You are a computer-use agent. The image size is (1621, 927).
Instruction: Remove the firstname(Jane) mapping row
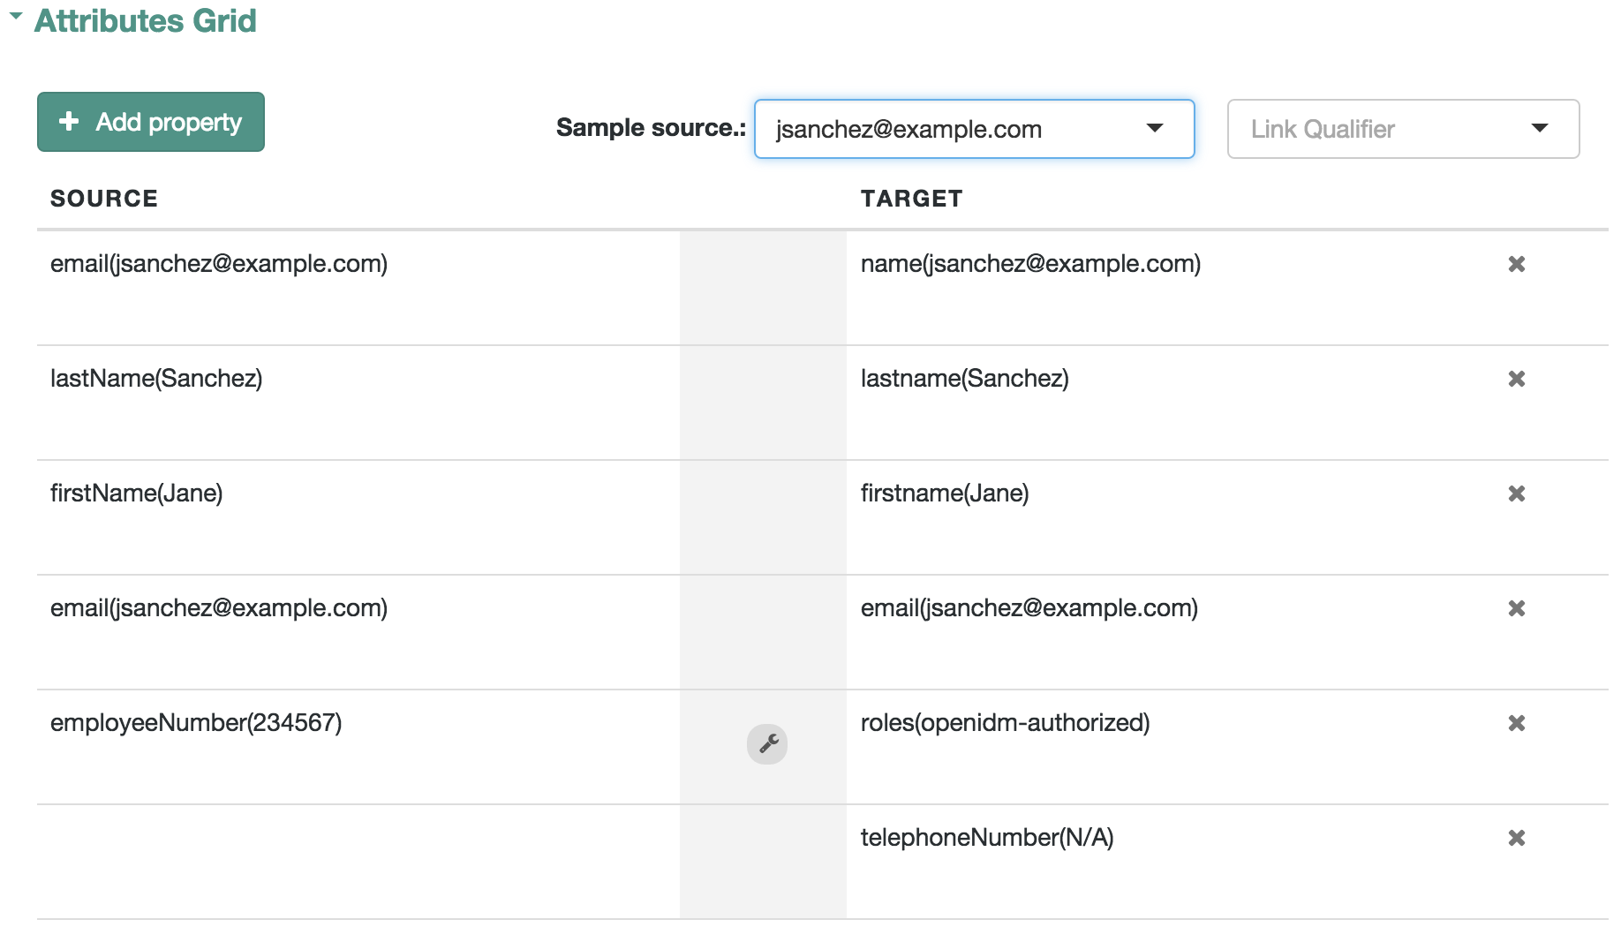click(x=1516, y=494)
